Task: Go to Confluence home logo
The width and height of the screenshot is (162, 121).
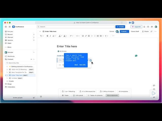Action: coord(18,27)
